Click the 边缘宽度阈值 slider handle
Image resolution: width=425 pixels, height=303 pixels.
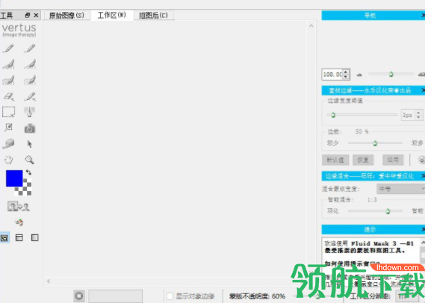coord(333,115)
